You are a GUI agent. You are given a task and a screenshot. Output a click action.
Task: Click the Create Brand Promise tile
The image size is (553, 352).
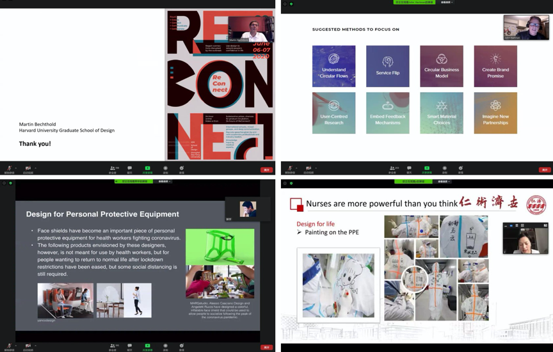(x=495, y=67)
